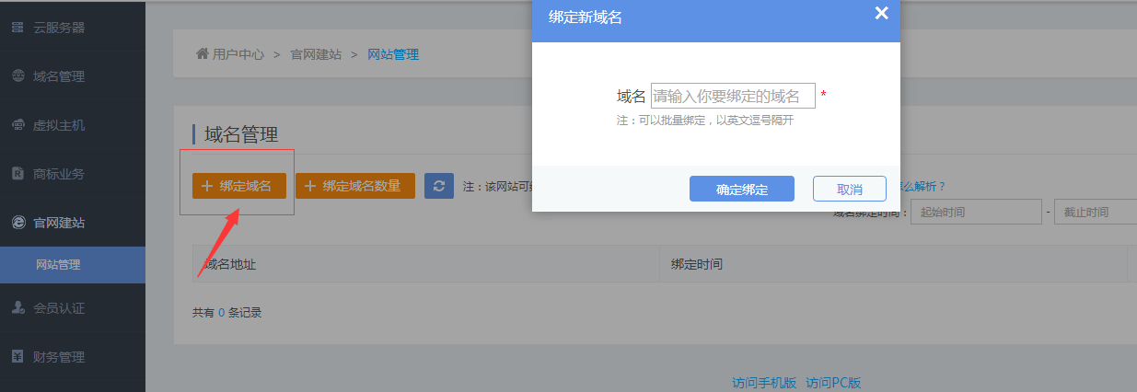
Task: Click the 起始时间 date field
Action: [x=975, y=213]
